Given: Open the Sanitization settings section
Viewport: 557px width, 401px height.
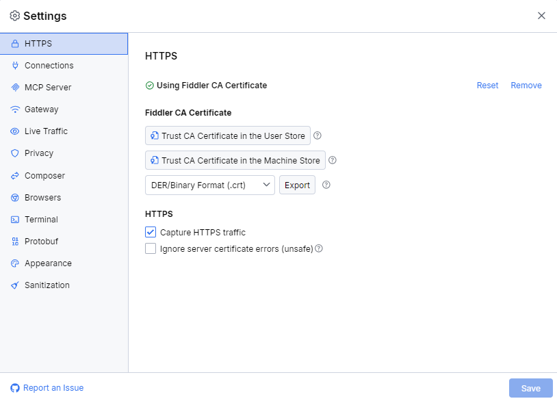Looking at the screenshot, I should click(x=47, y=285).
